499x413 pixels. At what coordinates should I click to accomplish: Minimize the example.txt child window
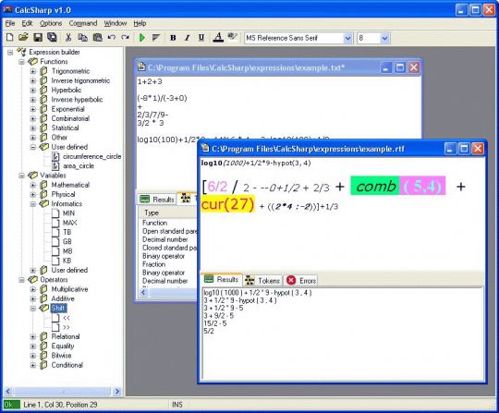click(385, 67)
